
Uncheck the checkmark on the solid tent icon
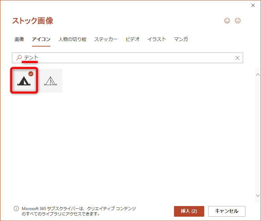pyautogui.click(x=31, y=73)
